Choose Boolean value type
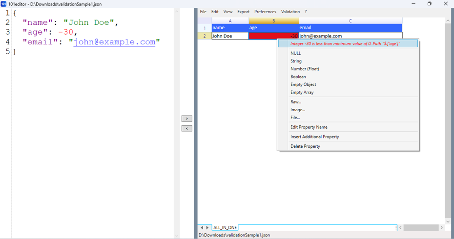Screen dimensions: 454x239 coord(348,77)
